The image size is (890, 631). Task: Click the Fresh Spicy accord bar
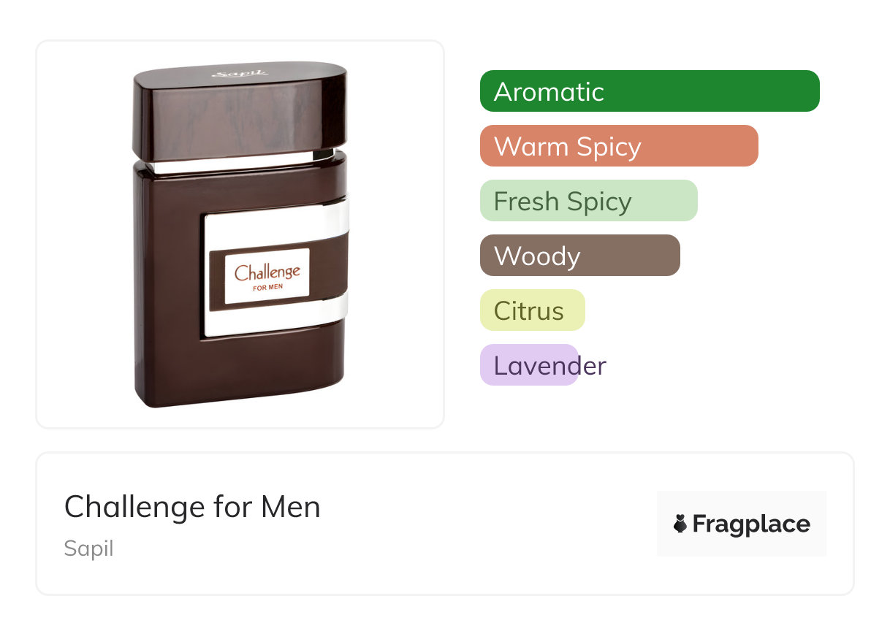tap(589, 201)
